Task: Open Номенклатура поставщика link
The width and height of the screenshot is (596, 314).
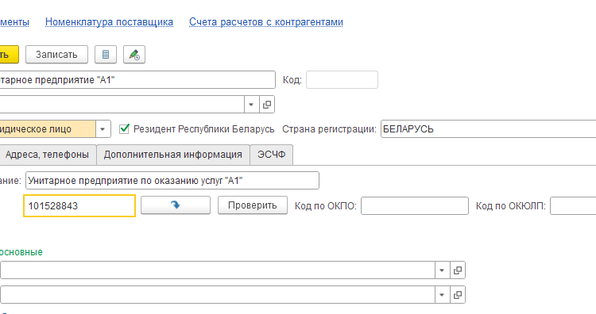Action: (109, 22)
